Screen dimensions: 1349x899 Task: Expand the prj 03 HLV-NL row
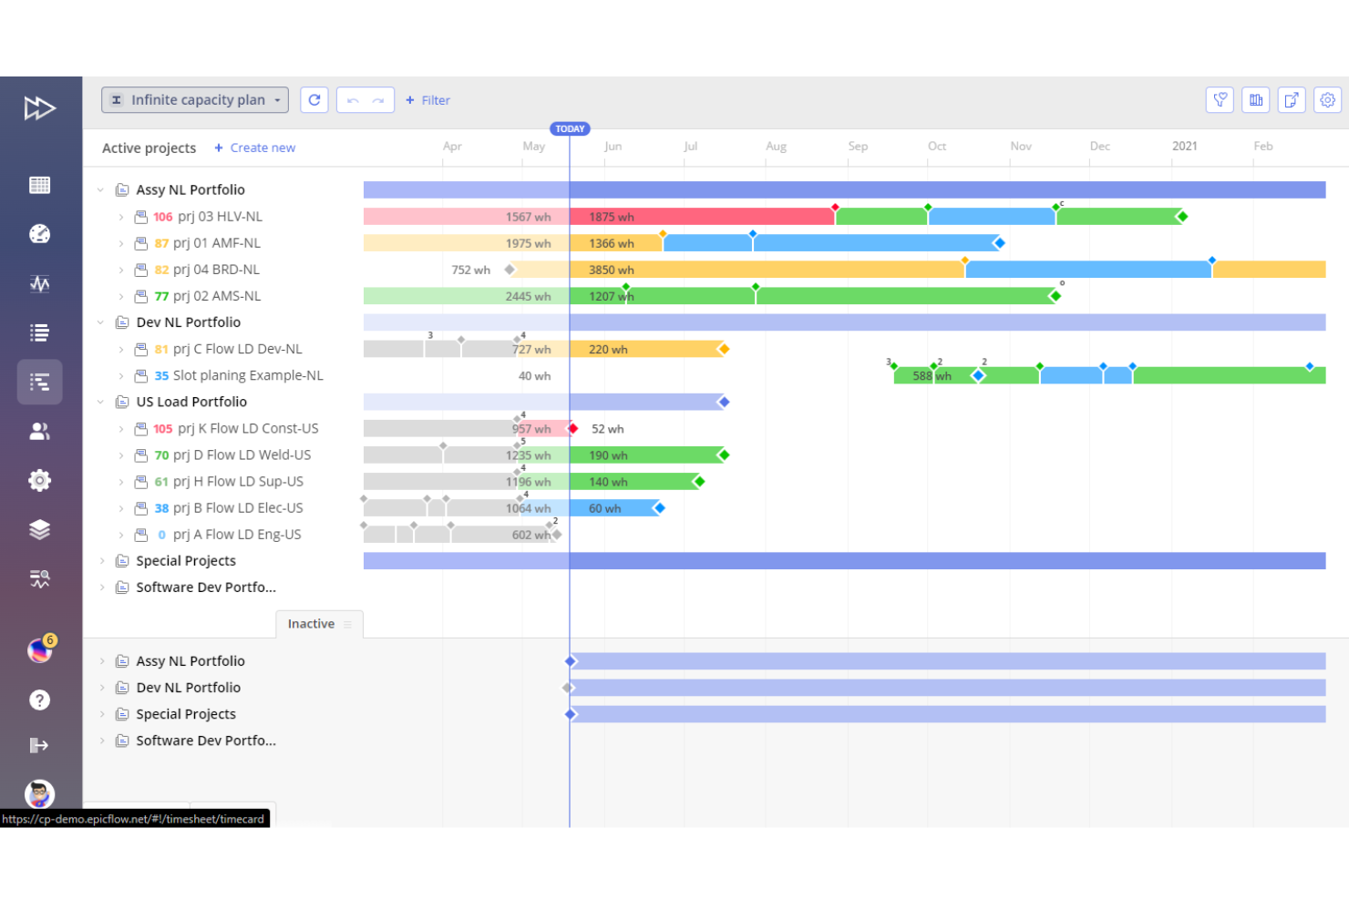[x=121, y=217]
